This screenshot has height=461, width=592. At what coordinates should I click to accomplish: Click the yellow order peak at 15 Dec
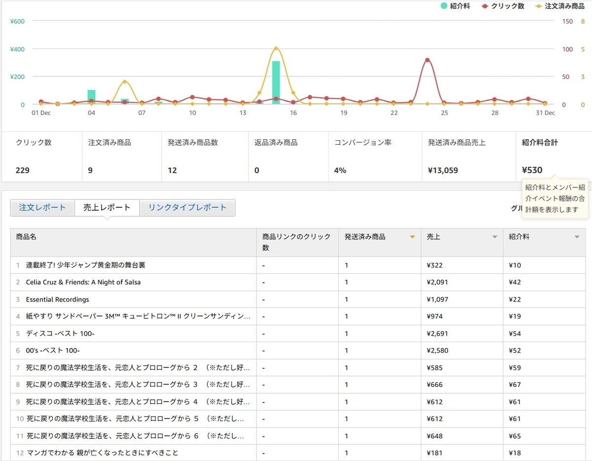tap(276, 48)
